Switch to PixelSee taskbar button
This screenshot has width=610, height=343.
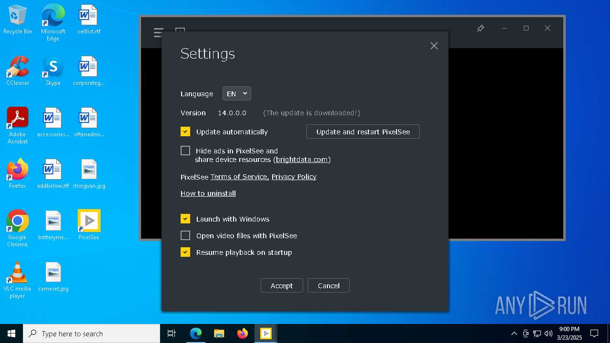[266, 333]
